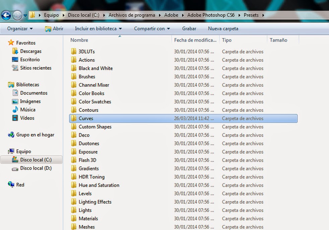Viewport: 329px width, 230px height.
Task: Open Compartir con dropdown
Action: tap(152, 28)
